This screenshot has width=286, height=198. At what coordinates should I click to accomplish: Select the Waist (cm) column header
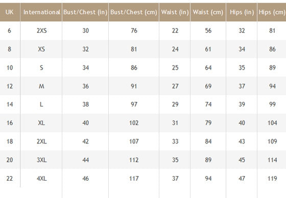(208, 12)
